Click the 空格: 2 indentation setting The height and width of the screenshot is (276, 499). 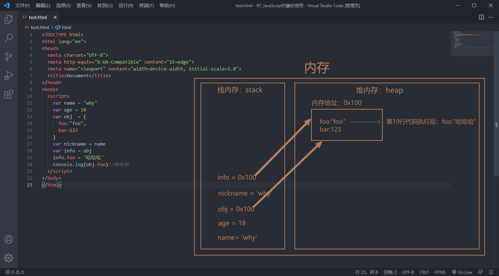click(390, 272)
